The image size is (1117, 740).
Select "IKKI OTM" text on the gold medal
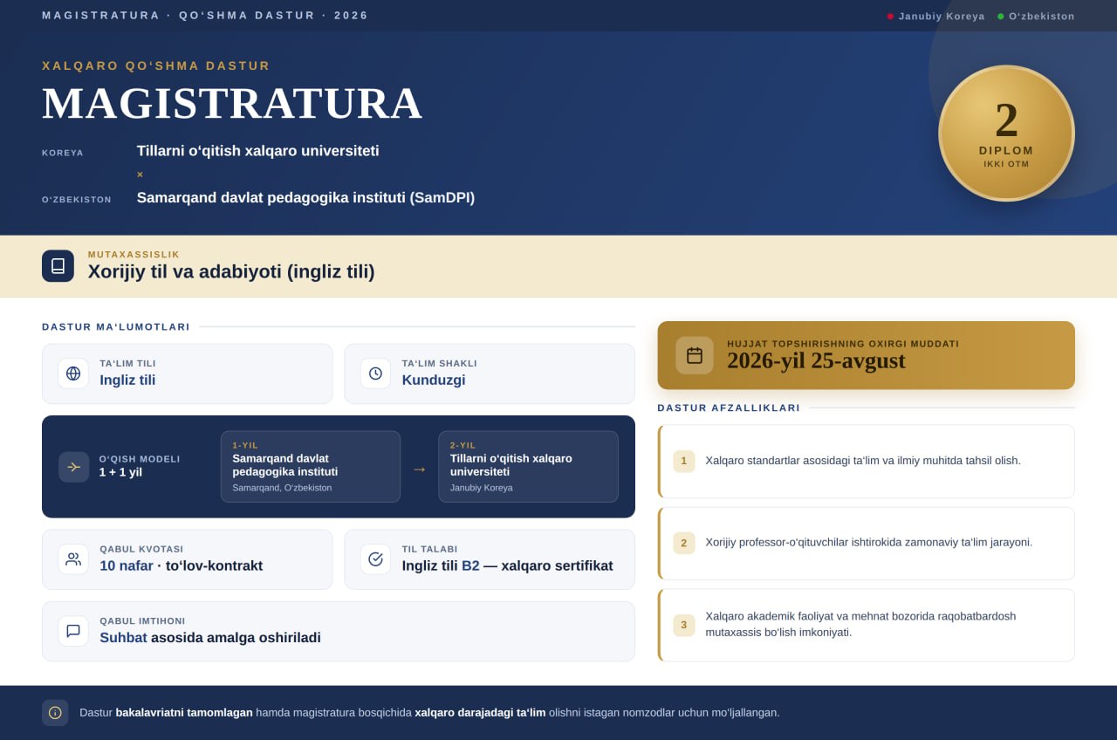pos(1006,164)
